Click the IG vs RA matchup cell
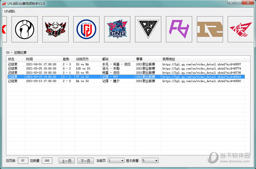The width and height of the screenshot is (256, 169). tap(82, 64)
